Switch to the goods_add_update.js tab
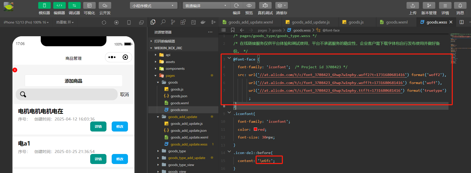 pyautogui.click(x=311, y=22)
